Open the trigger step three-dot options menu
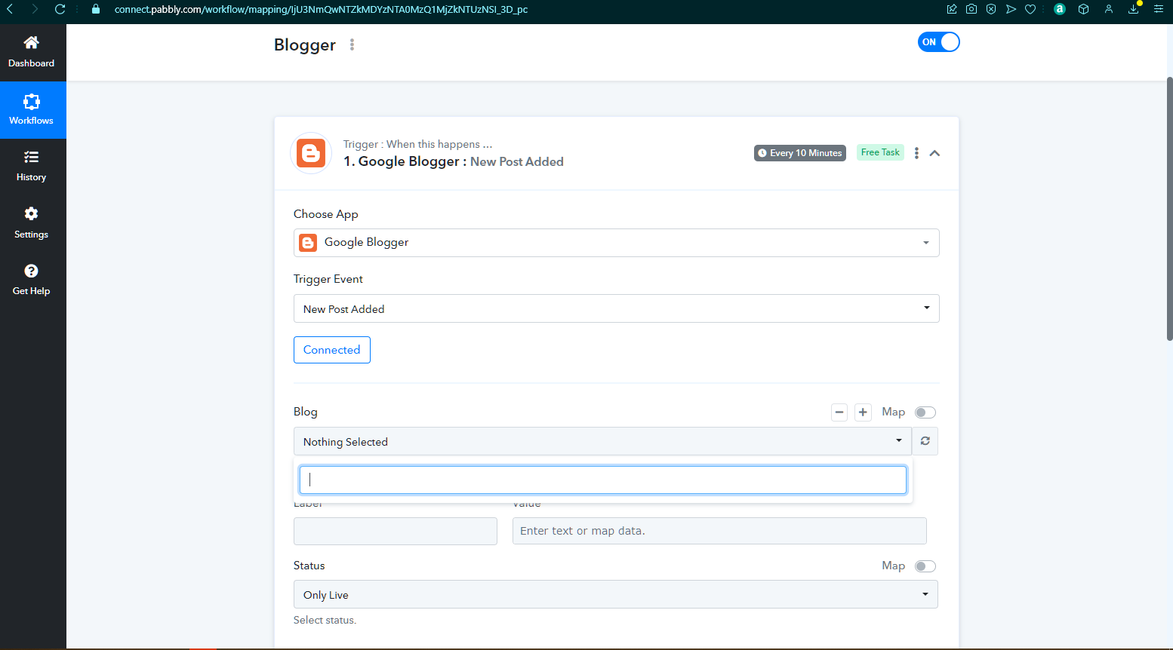 (916, 153)
